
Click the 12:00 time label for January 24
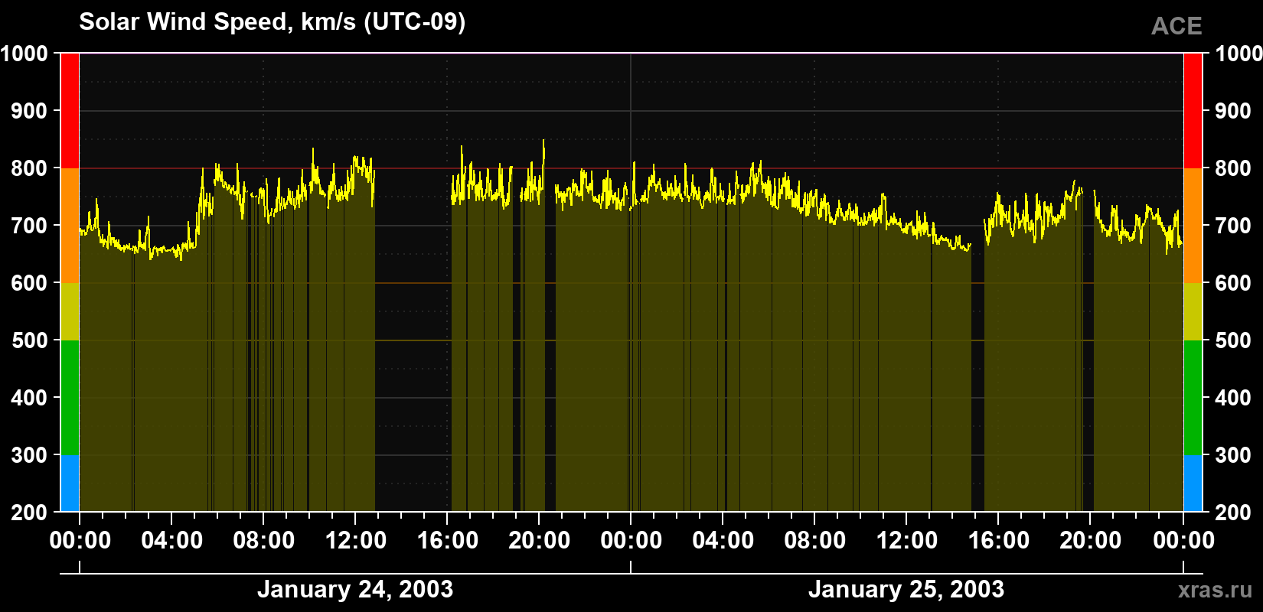(x=355, y=541)
